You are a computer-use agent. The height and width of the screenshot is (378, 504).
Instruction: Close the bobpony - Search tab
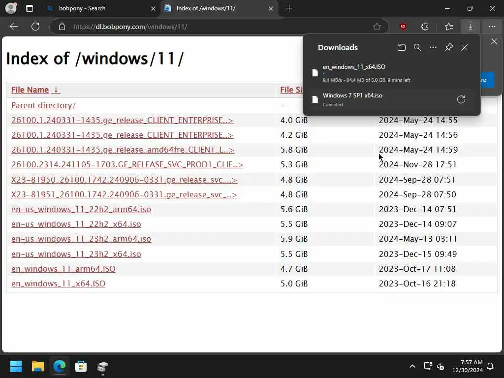pos(154,9)
